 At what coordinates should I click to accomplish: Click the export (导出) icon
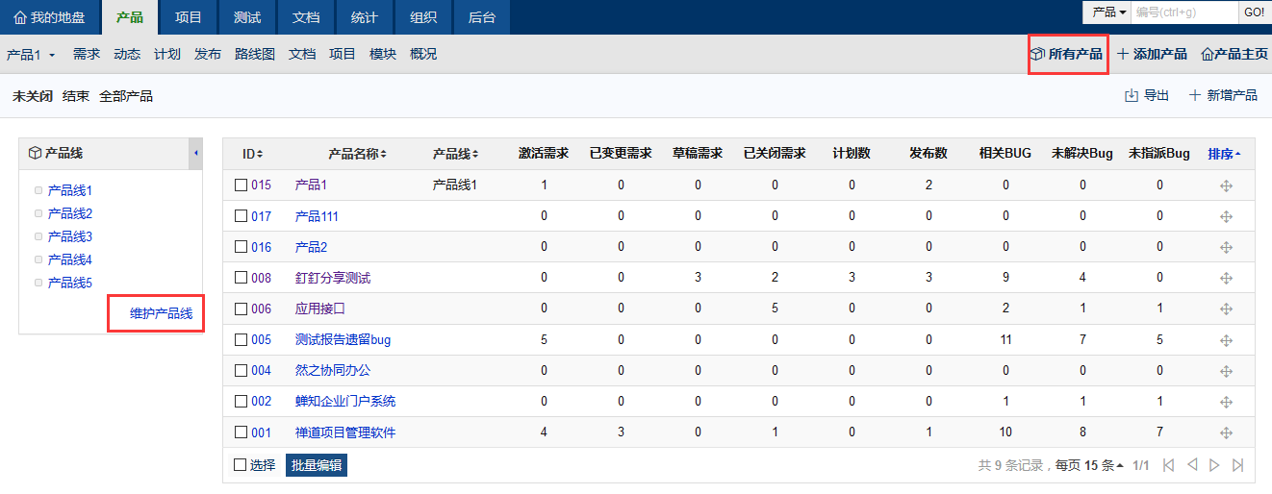pyautogui.click(x=1132, y=95)
